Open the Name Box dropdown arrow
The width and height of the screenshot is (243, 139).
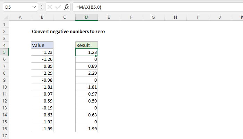(x=34, y=7)
